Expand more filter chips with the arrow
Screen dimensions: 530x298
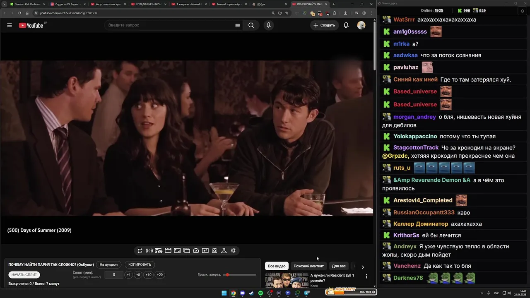[363, 267]
